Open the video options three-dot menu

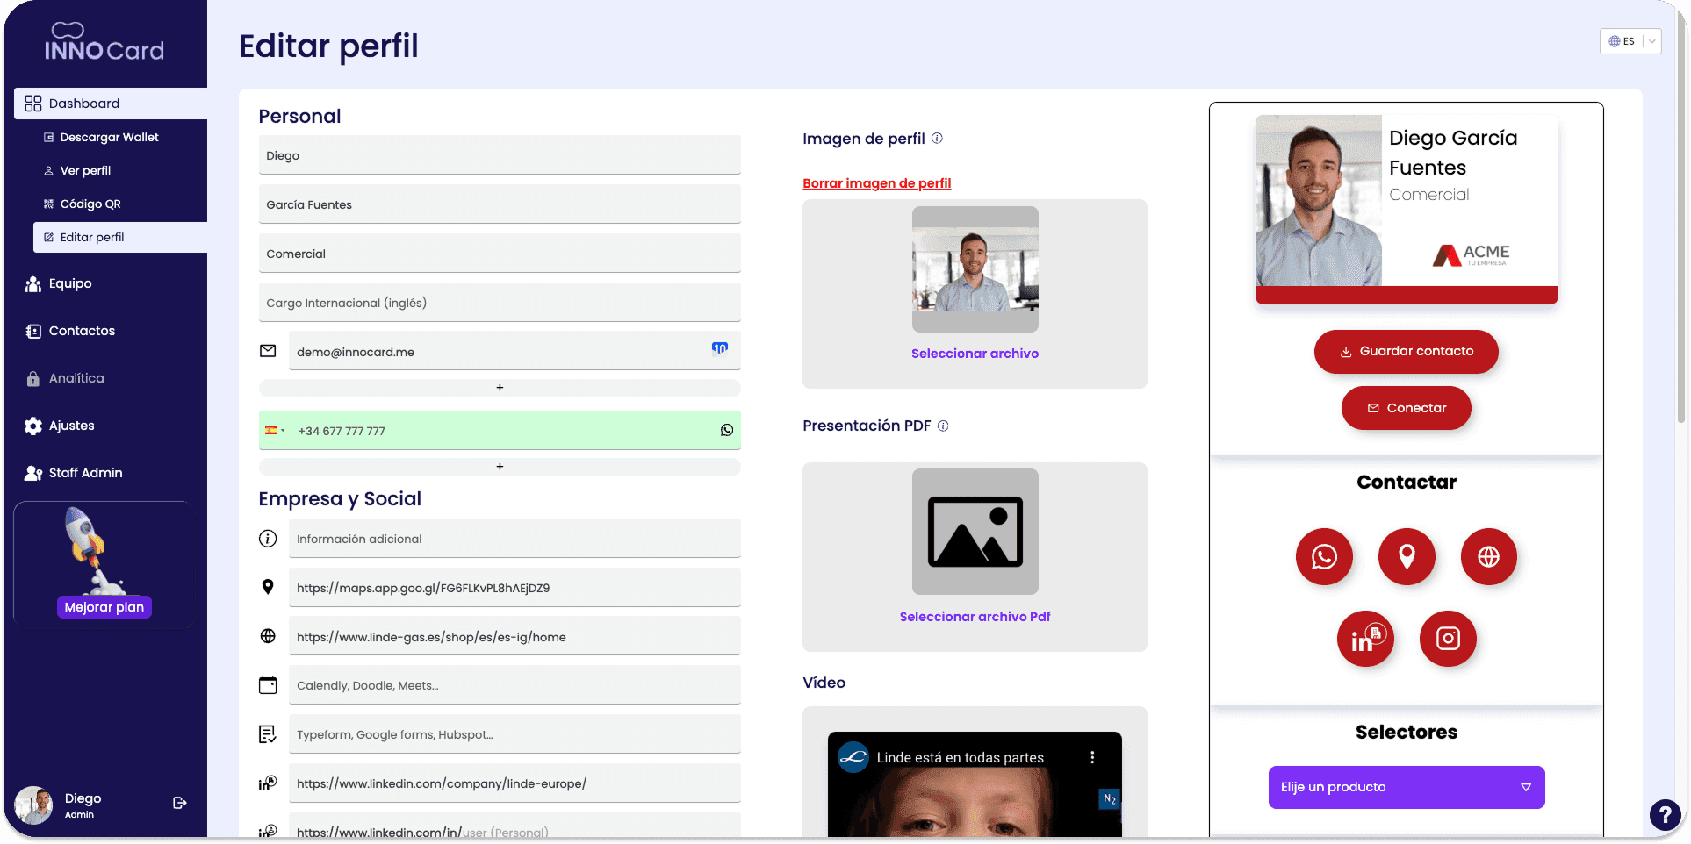(1092, 757)
